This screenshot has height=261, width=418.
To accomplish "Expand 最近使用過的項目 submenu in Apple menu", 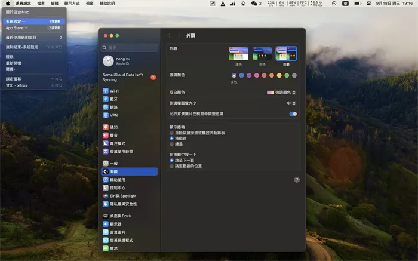I will (33, 37).
